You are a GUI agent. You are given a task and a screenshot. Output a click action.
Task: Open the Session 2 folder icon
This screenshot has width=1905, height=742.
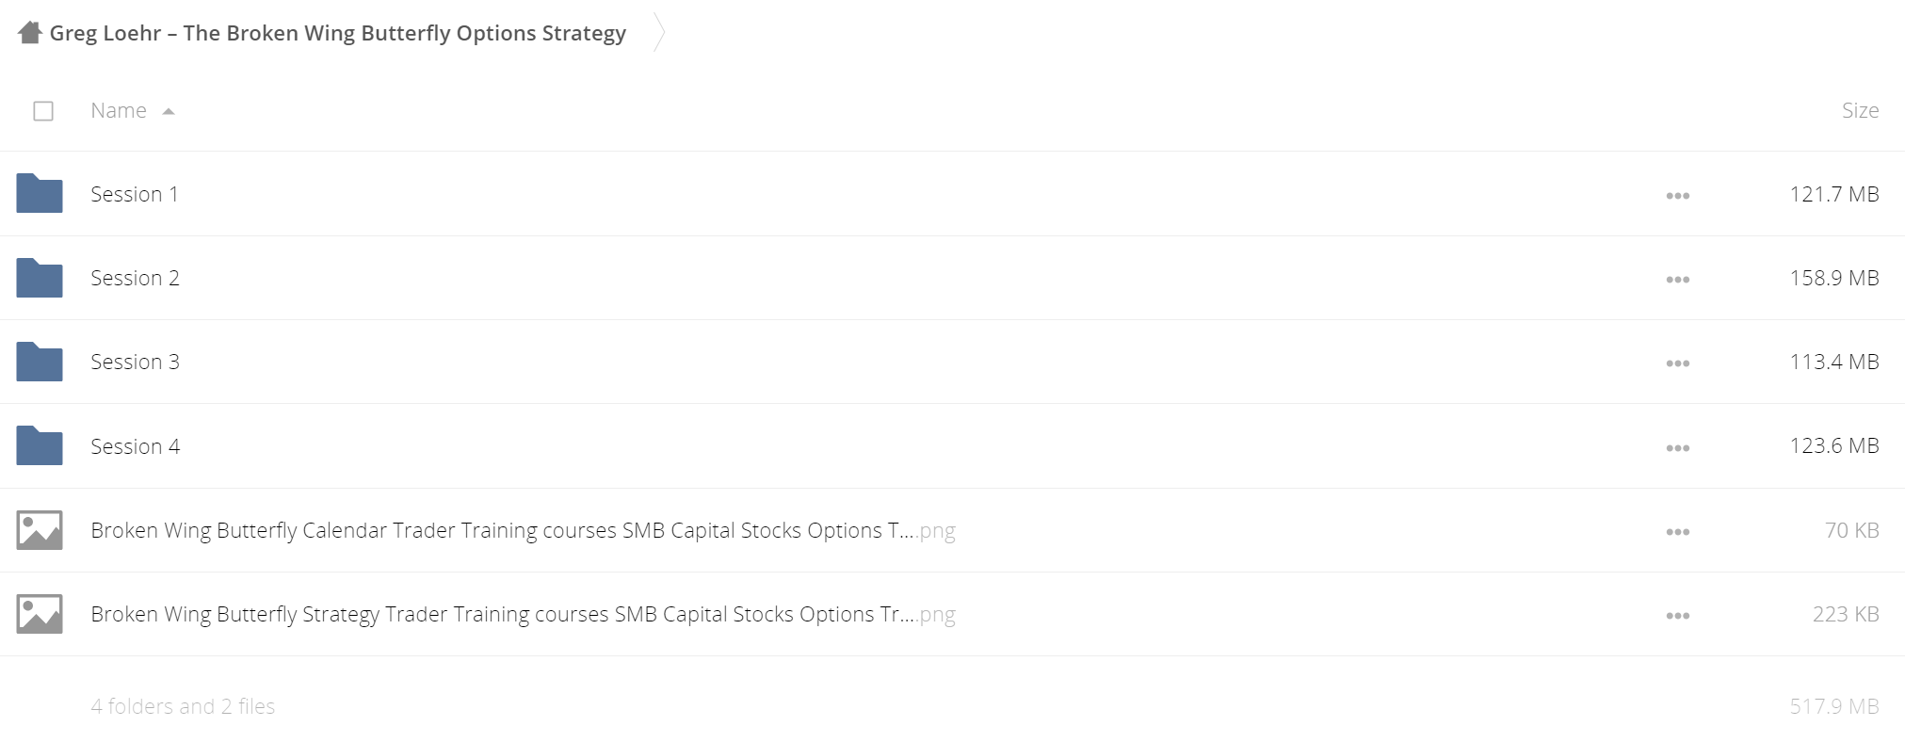[40, 278]
